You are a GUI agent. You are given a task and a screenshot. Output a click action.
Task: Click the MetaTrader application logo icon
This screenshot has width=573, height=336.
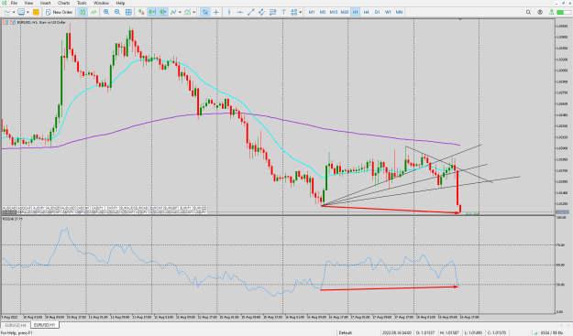4,3
